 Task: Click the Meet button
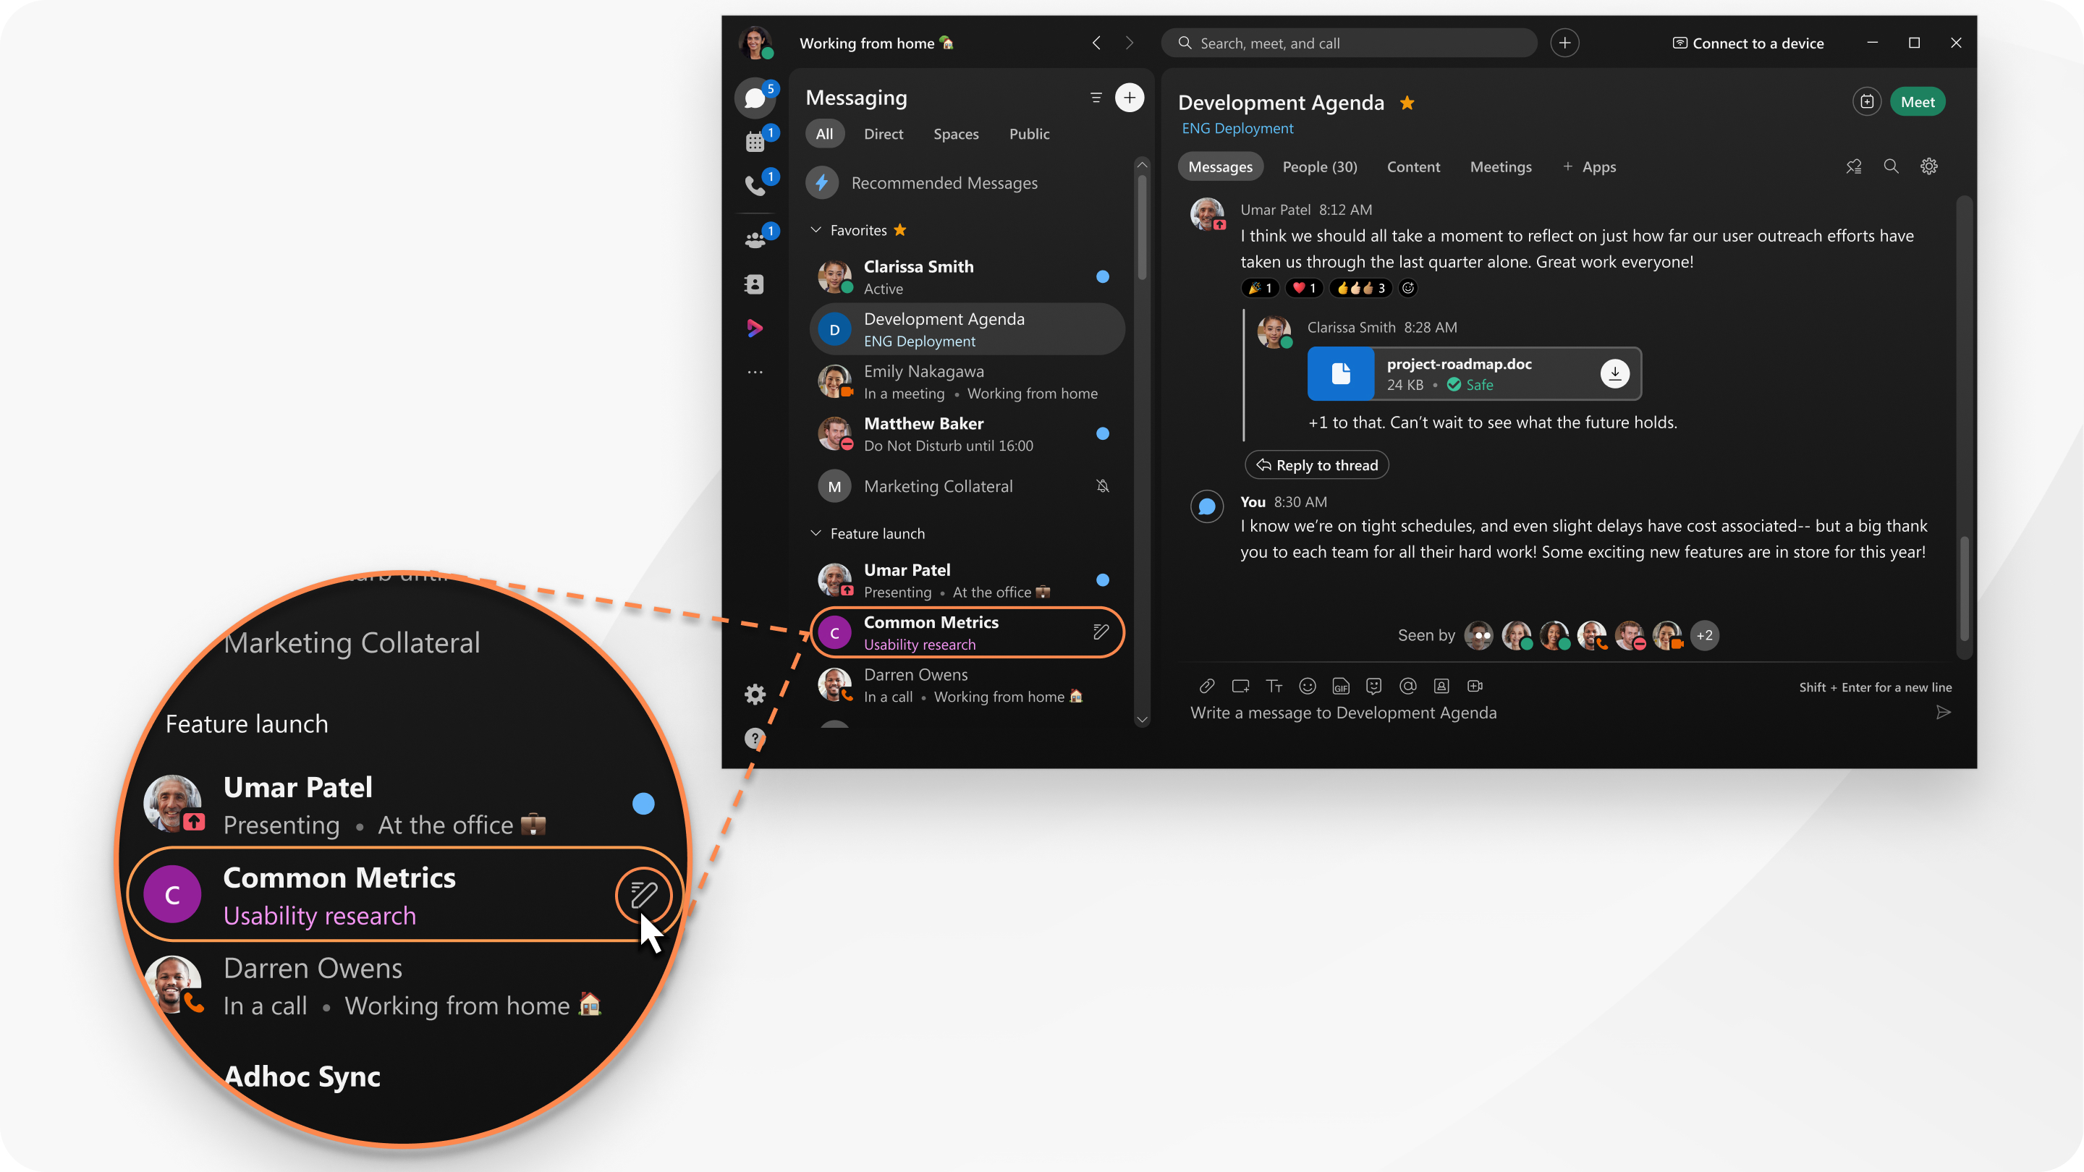pos(1917,100)
